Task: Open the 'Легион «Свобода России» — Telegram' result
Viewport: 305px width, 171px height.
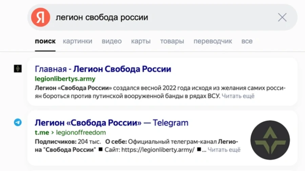Action: (111, 123)
